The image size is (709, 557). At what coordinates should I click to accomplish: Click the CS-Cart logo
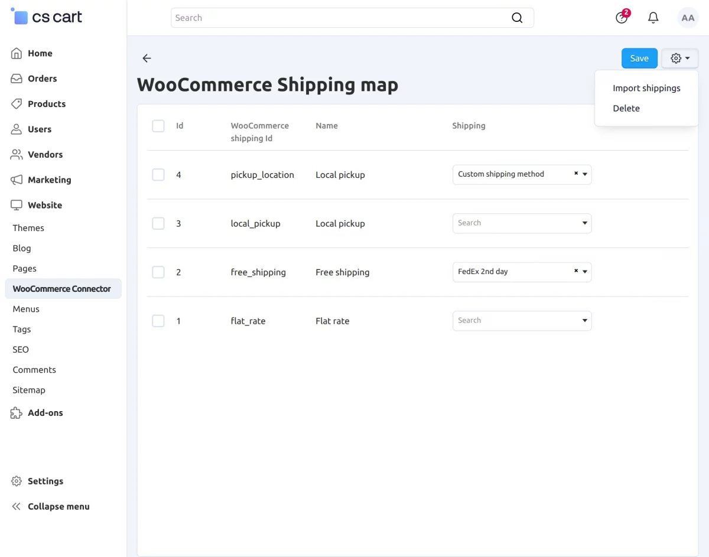(47, 17)
